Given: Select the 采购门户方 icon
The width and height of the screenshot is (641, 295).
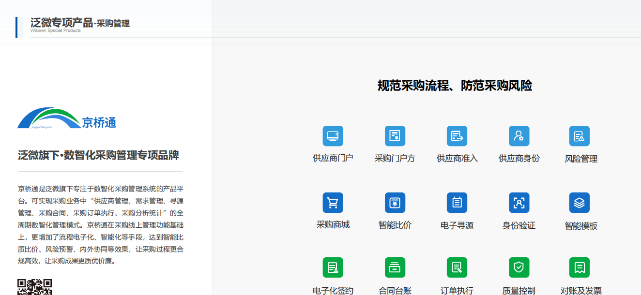Looking at the screenshot, I should point(395,136).
